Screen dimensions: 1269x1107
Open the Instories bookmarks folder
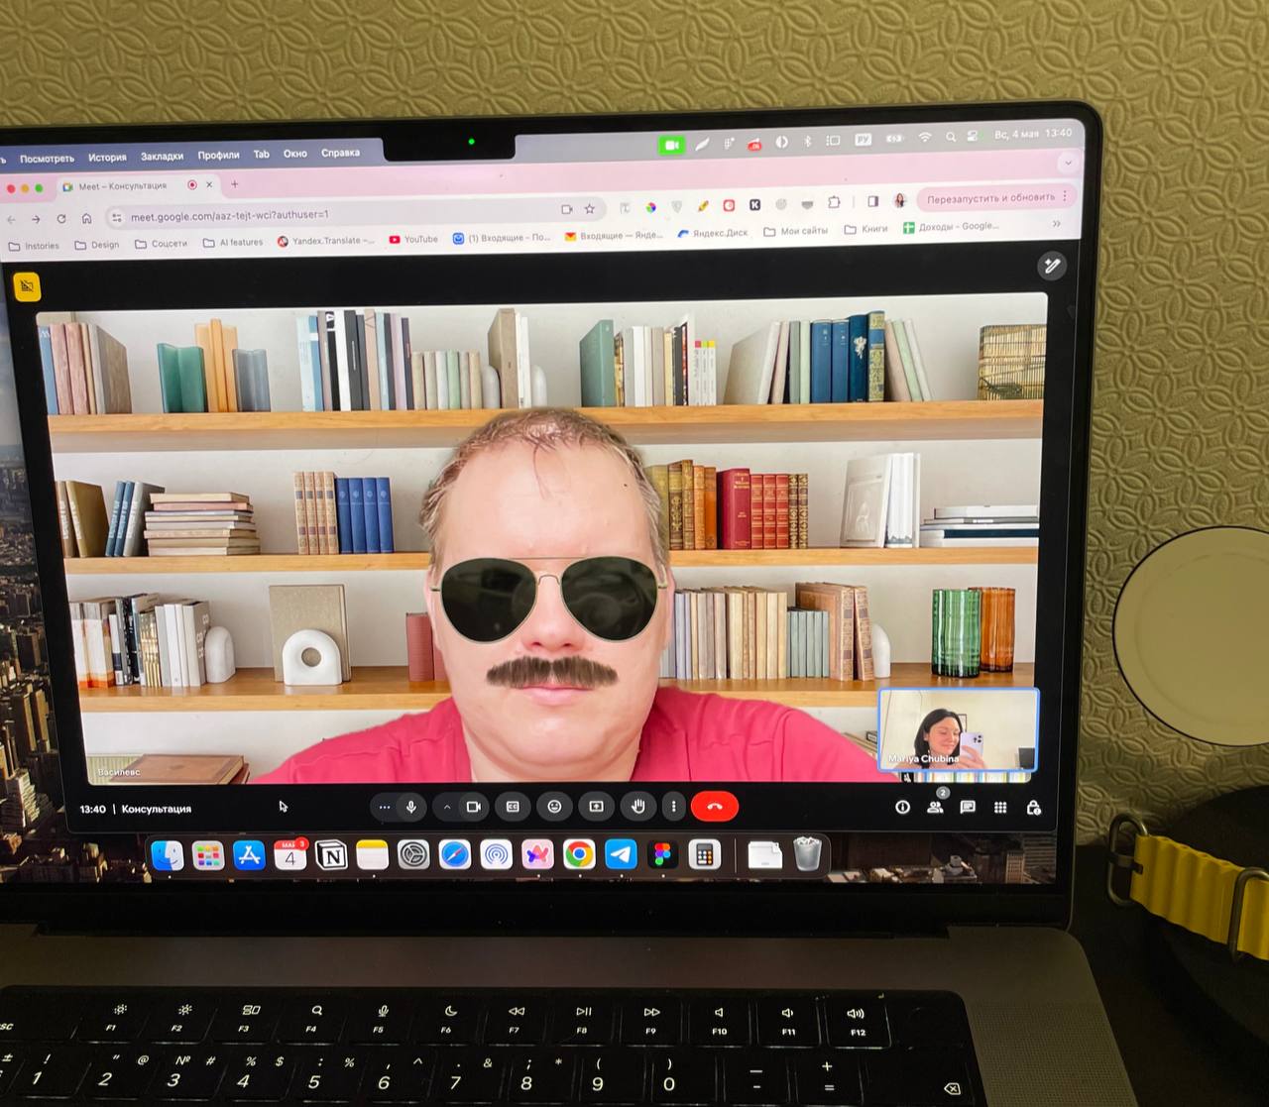(35, 246)
